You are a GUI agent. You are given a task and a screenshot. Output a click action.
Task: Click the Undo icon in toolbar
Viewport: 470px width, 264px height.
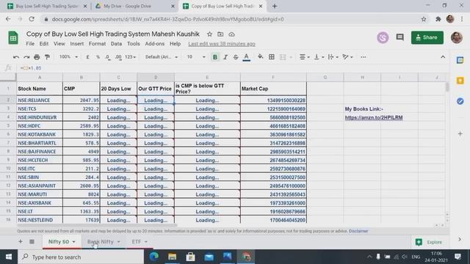(x=16, y=57)
